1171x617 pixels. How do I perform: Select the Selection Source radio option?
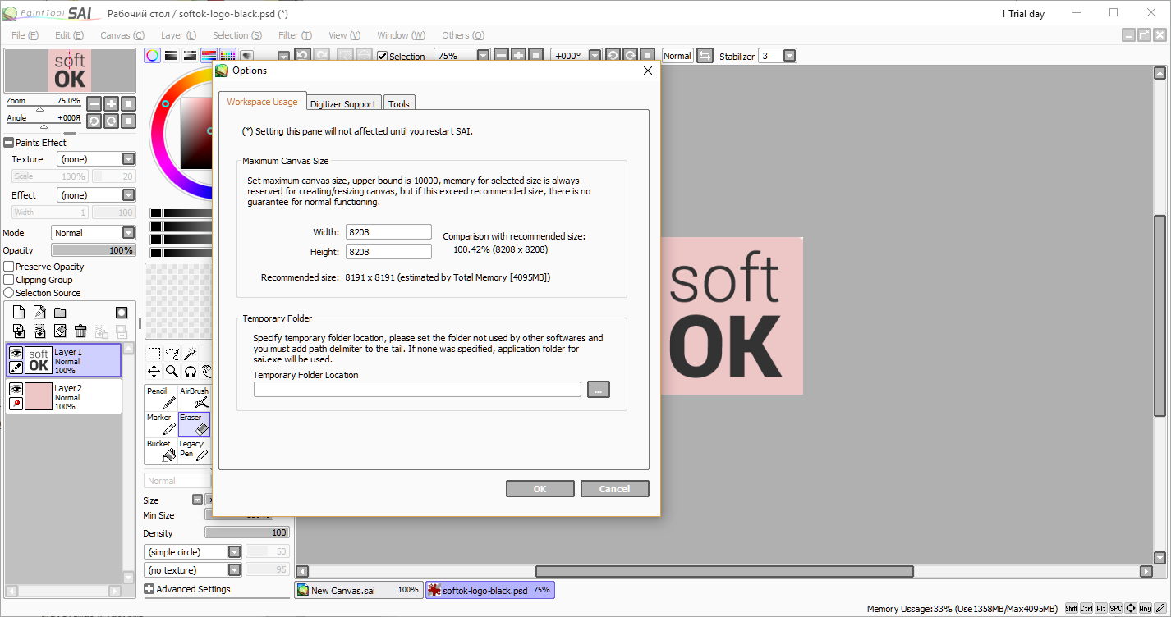coord(9,293)
